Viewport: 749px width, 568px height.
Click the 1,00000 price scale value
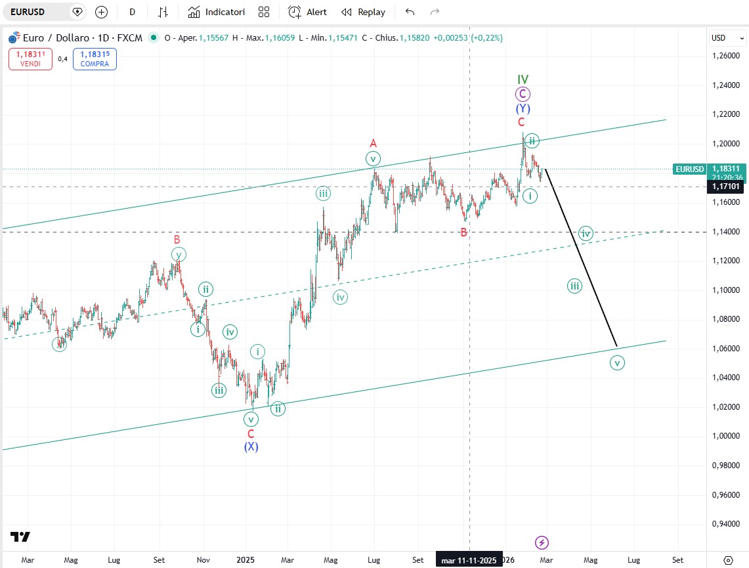click(725, 436)
